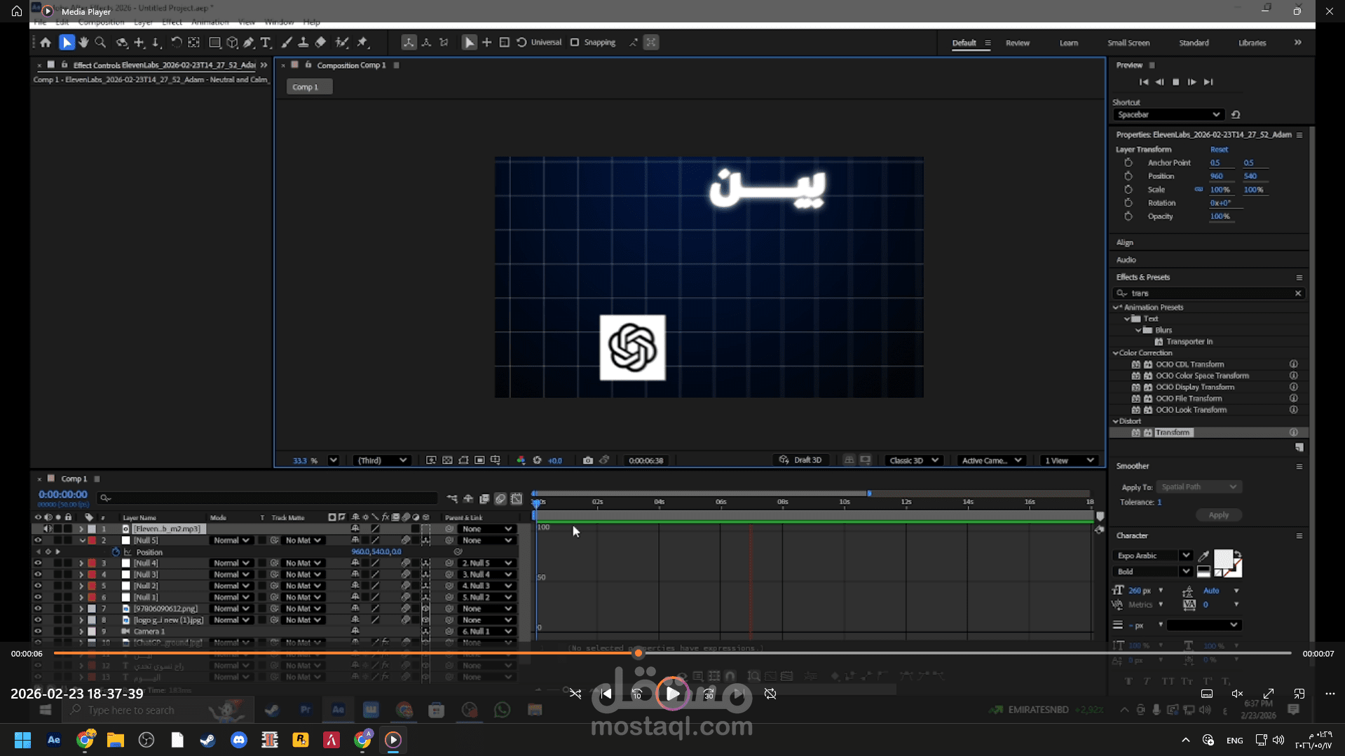Reset the preview shortcut next to Spacebar
This screenshot has width=1345, height=756.
click(x=1236, y=115)
